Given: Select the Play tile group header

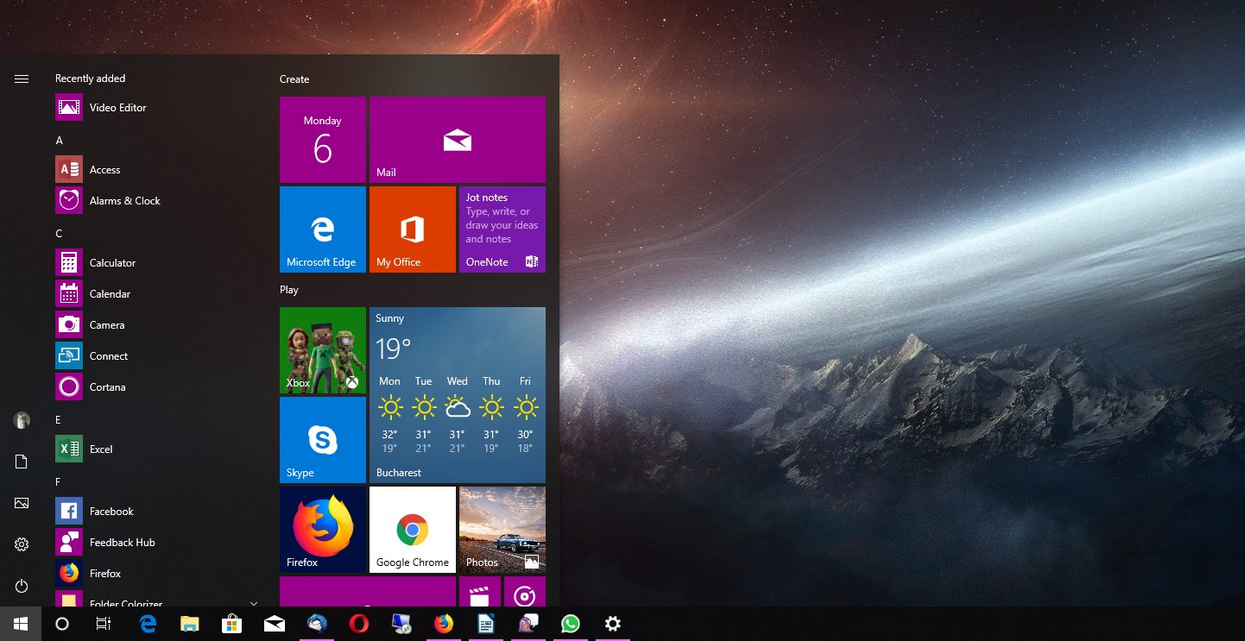Looking at the screenshot, I should 289,290.
